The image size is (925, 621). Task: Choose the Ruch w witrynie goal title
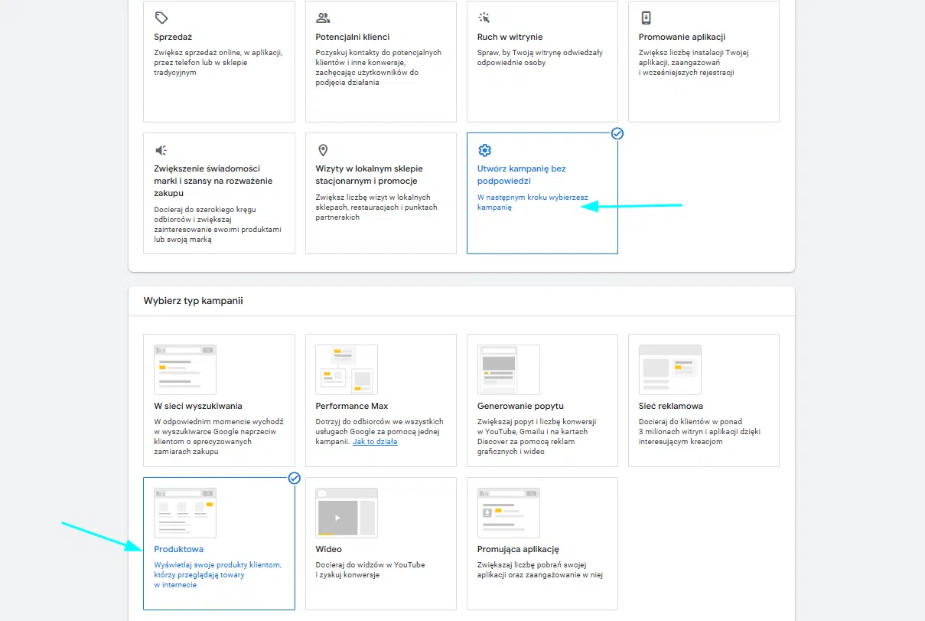(510, 37)
